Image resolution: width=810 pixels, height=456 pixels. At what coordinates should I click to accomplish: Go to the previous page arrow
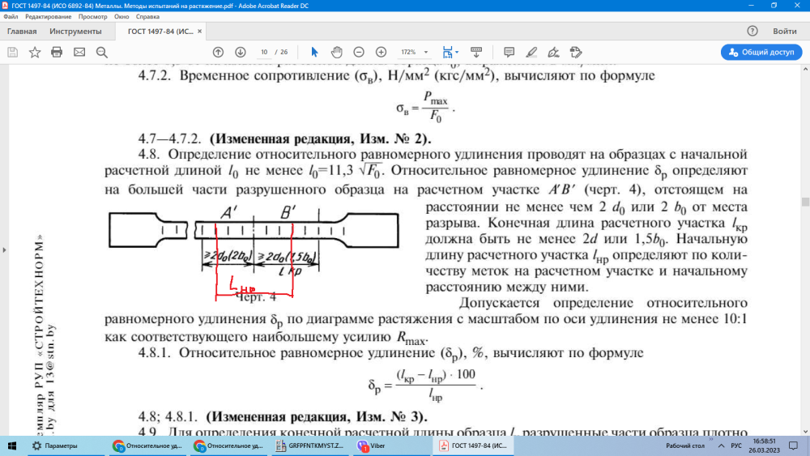click(217, 52)
